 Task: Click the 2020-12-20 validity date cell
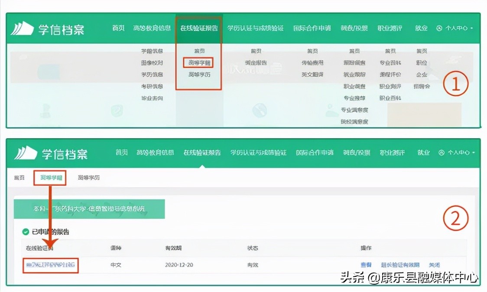click(x=179, y=265)
